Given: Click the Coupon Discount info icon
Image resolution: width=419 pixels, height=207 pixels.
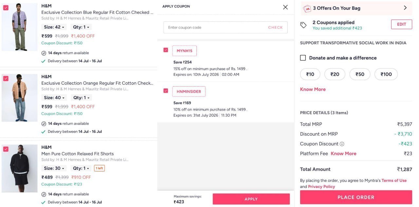Looking at the screenshot, I should [342, 144].
